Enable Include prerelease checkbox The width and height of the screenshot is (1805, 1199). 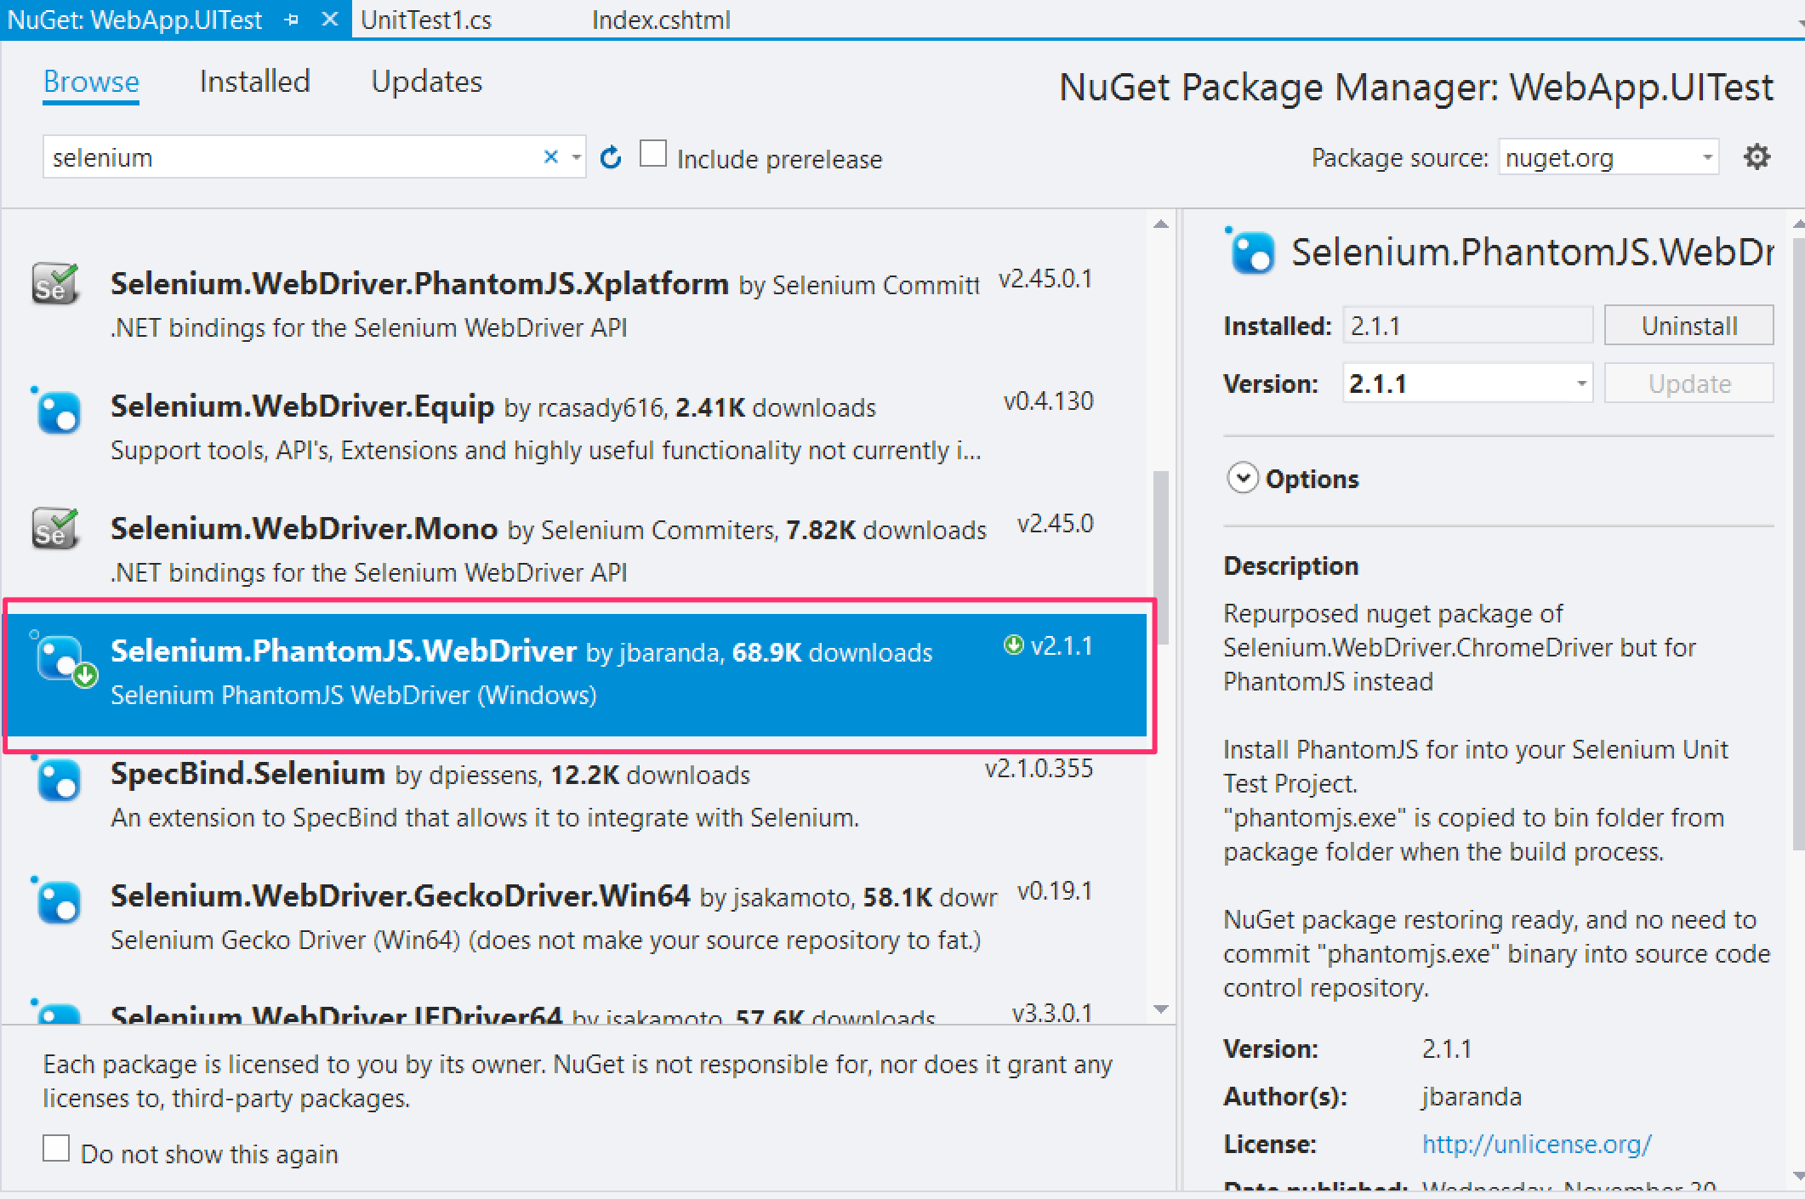pyautogui.click(x=652, y=155)
